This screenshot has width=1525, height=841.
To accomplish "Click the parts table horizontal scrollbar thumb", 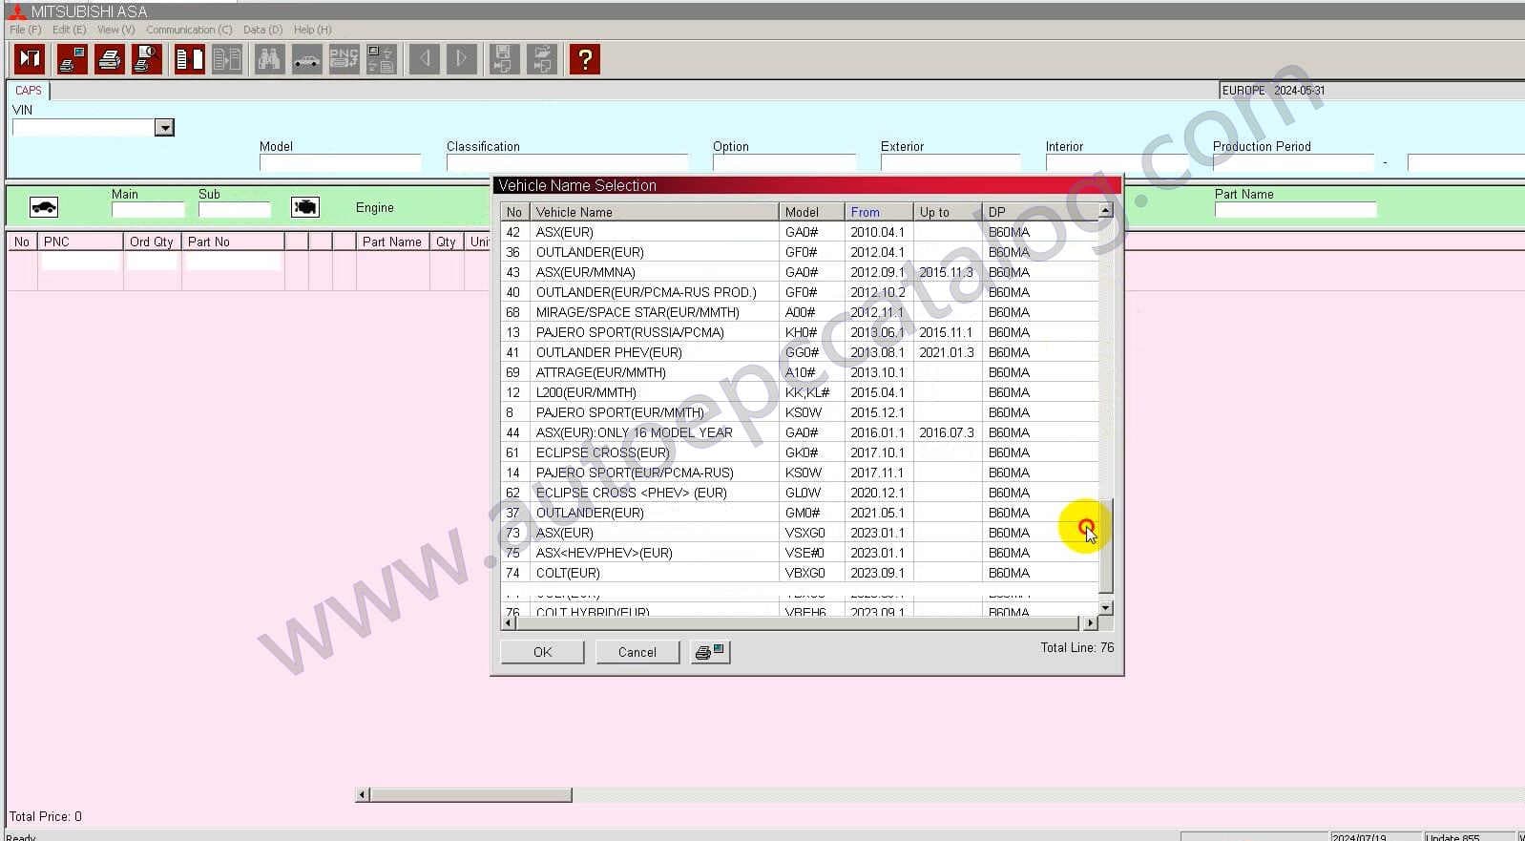I will [470, 794].
